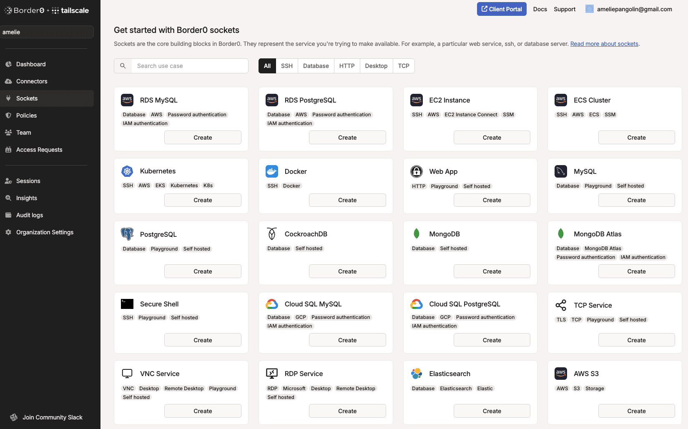This screenshot has width=688, height=429.
Task: Click the user avatar in header
Action: click(590, 9)
